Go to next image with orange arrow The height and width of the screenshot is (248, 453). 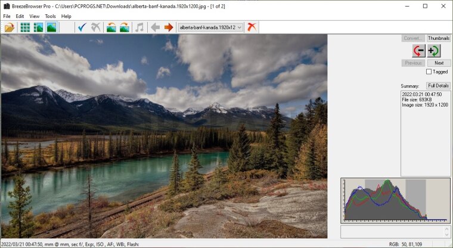click(x=169, y=27)
